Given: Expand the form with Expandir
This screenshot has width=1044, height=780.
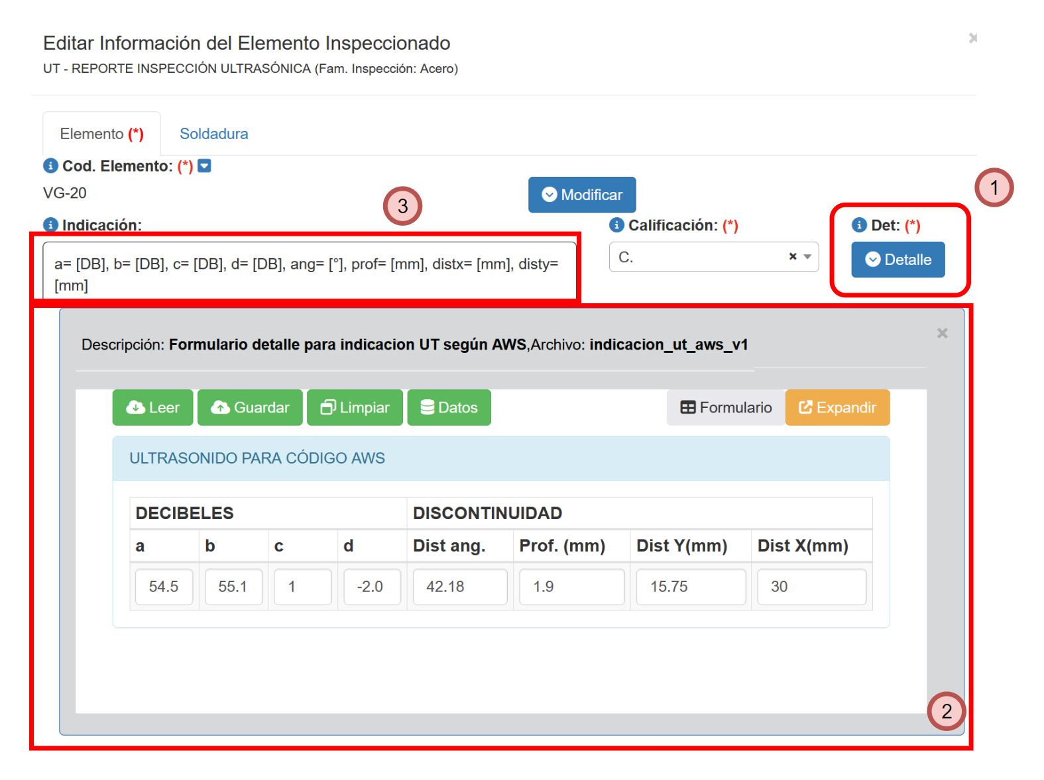Looking at the screenshot, I should (x=837, y=408).
